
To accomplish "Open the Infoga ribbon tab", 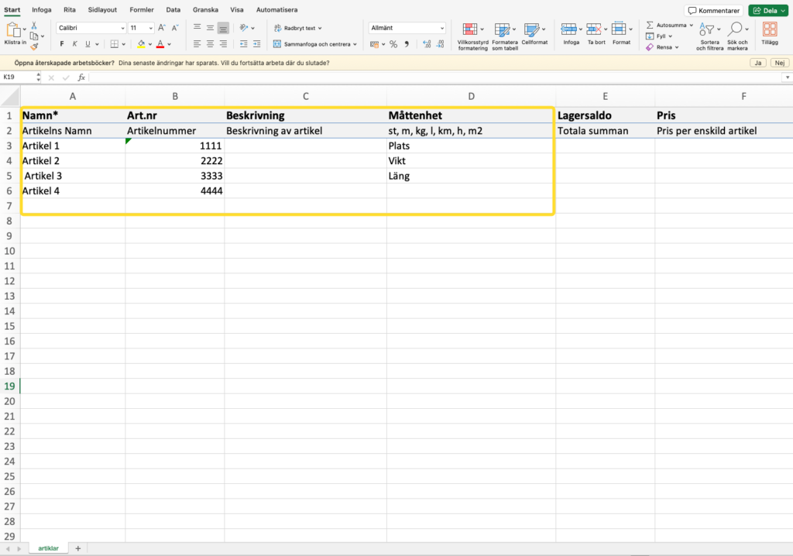I will (42, 10).
